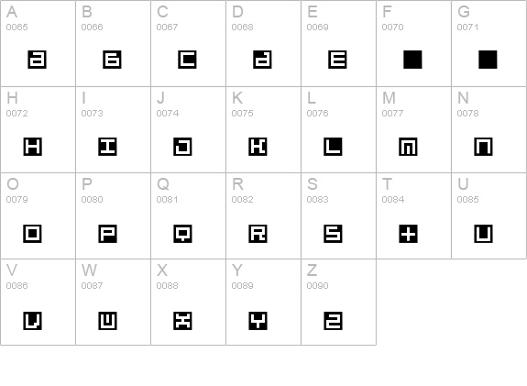Click the K glyph in cell 0075
This screenshot has width=527, height=386.
[258, 147]
